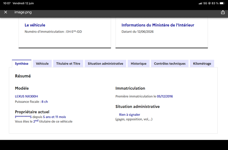Open the Situation administrative tab
Screen dimensions: 228x150
tap(105, 63)
